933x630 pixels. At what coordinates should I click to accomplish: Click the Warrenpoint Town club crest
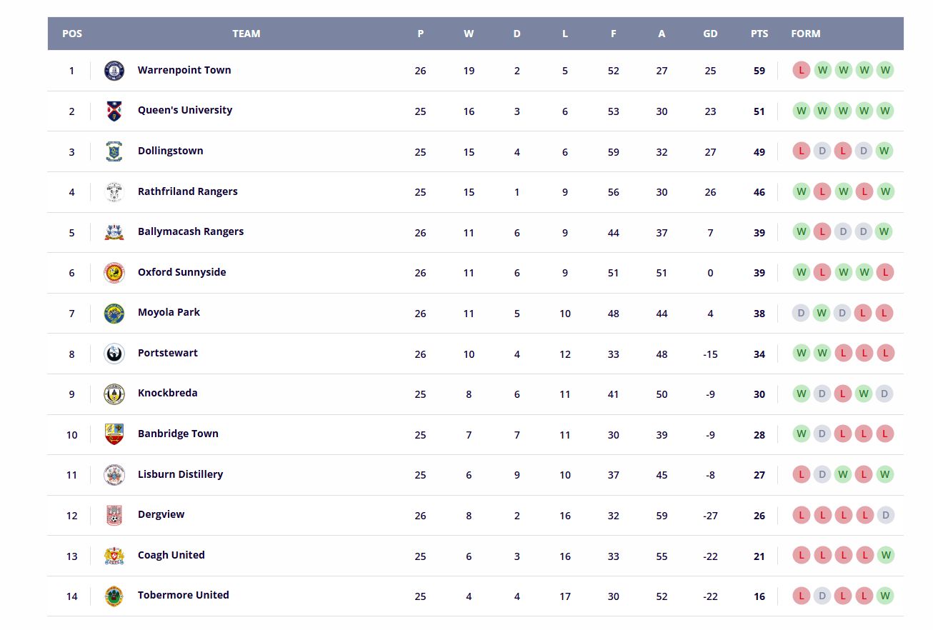pyautogui.click(x=114, y=71)
